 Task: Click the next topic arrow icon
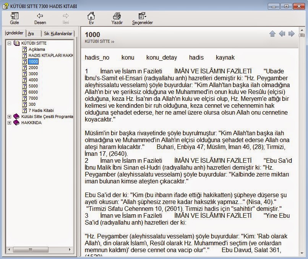(x=292, y=34)
